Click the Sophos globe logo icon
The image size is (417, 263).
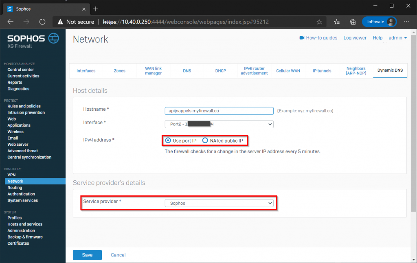click(53, 38)
